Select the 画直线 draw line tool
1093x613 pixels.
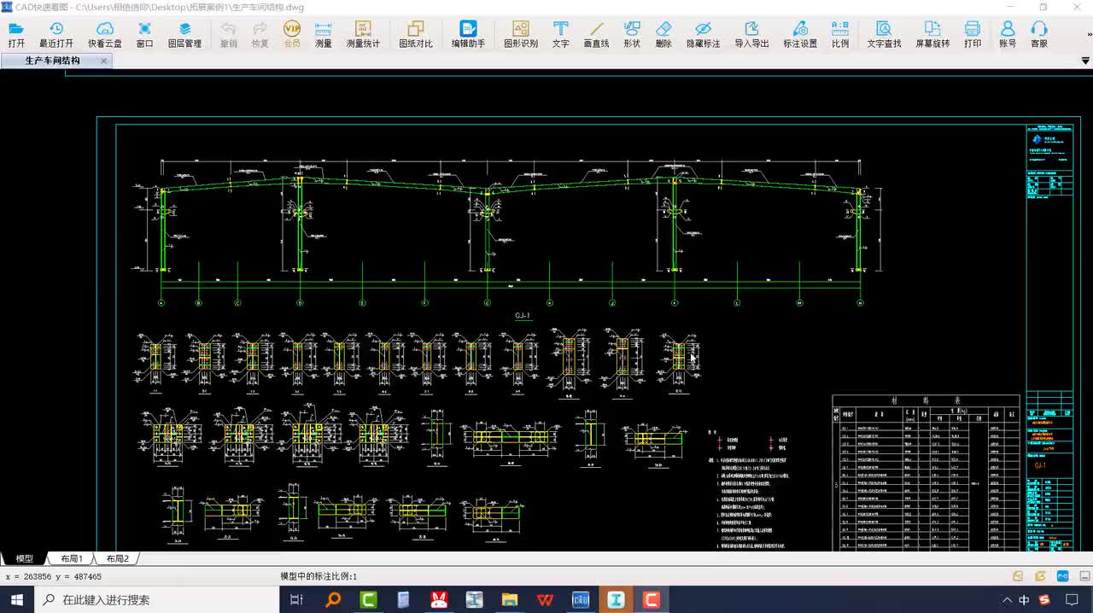[x=596, y=34]
